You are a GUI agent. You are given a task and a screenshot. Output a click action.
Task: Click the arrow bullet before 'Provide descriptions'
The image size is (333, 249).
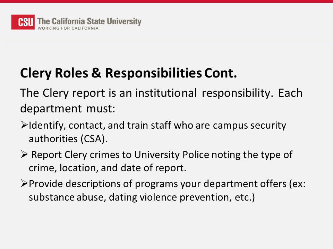click(x=24, y=183)
